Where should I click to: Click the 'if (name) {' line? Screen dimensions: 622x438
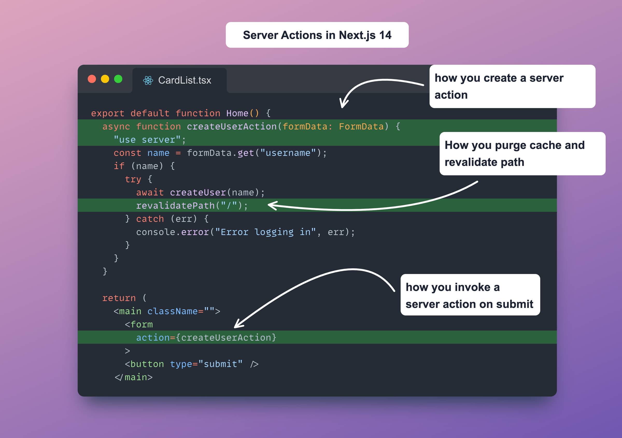tap(144, 166)
